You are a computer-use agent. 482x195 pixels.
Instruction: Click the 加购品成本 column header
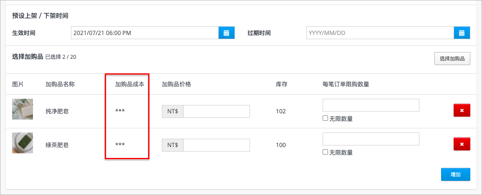(x=129, y=84)
